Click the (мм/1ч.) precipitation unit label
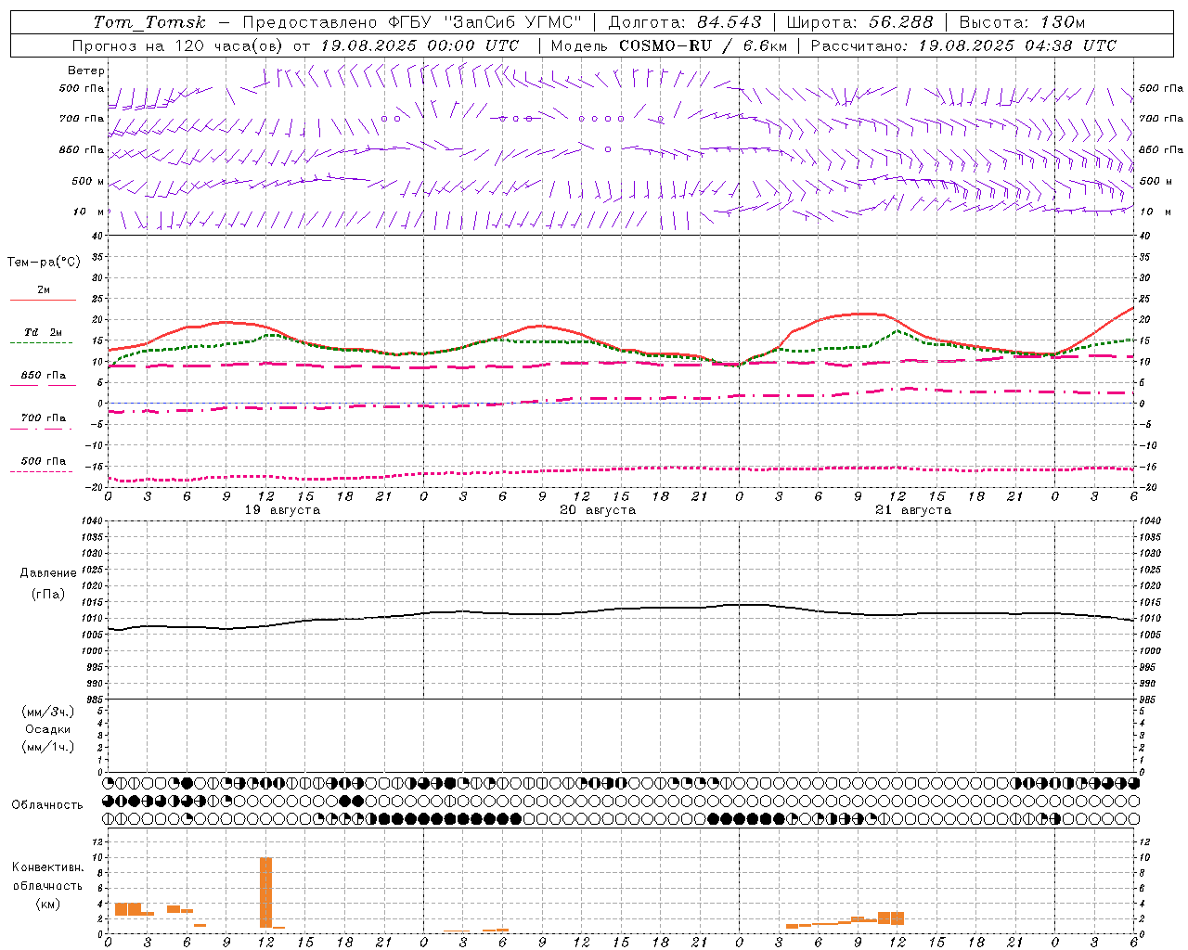Viewport: 1188px width, 950px height. pyautogui.click(x=47, y=747)
